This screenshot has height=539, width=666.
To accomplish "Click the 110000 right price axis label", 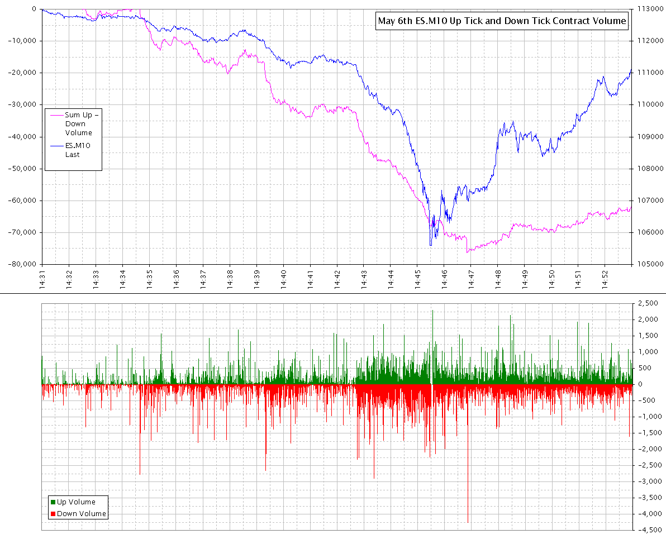I will (646, 105).
